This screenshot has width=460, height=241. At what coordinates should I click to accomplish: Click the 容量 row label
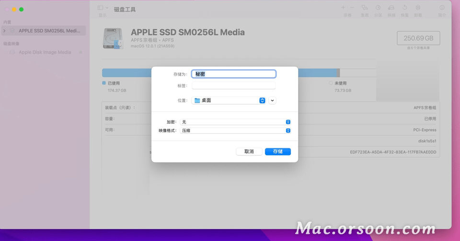(110, 119)
